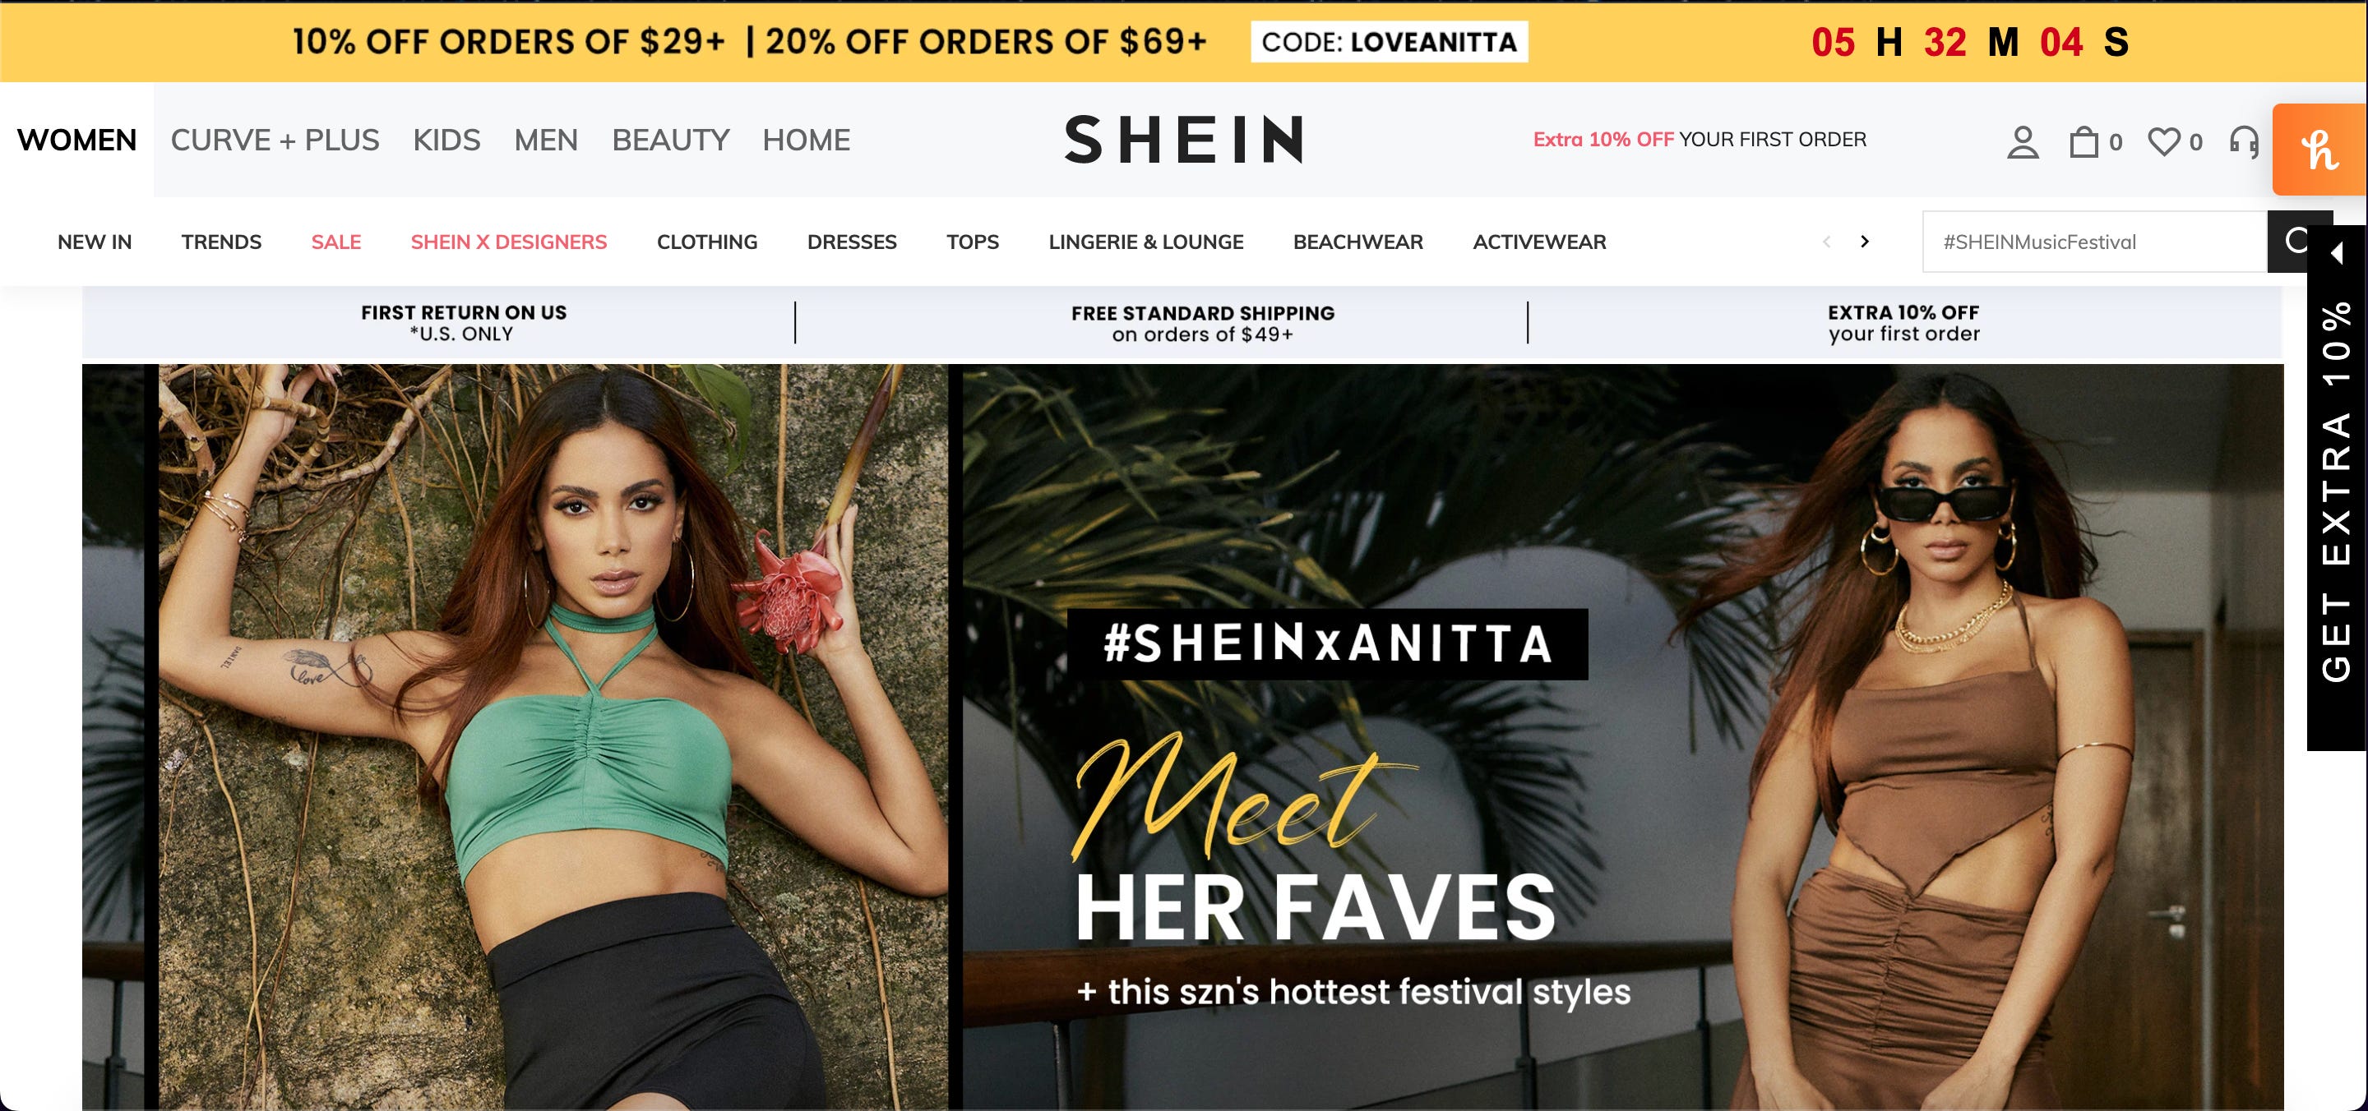The image size is (2368, 1111).
Task: Show next category navigation arrow
Action: (1864, 241)
